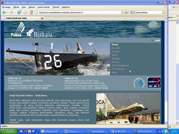Go to the Home page icon
Viewport: 179px width, 134px height.
point(31,12)
